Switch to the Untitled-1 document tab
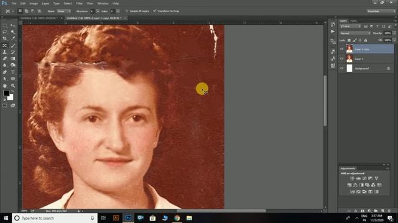Screen dimensions: 398x223 click(39, 18)
